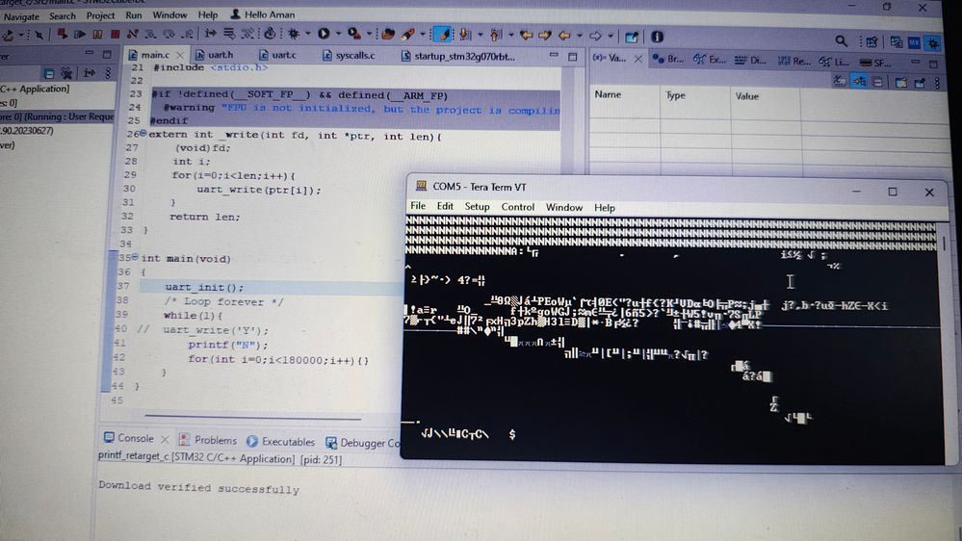Click the Open Element folder icon
The width and height of the screenshot is (962, 541).
coord(388,35)
